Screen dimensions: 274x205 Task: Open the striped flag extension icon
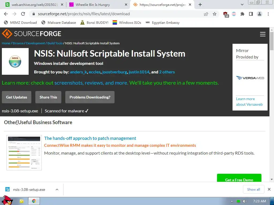point(234,14)
